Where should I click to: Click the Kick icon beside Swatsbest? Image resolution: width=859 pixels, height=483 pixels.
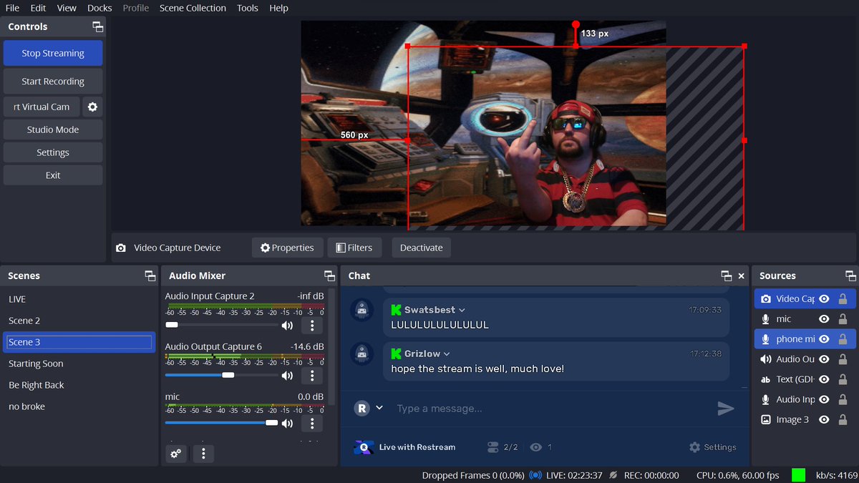coord(396,310)
